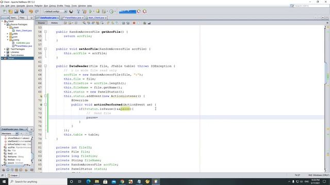Switch to the Files panel tab
Viewport: 330px width, 185px height.
[22, 18]
